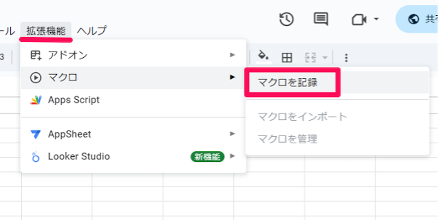Image resolution: width=439 pixels, height=220 pixels.
Task: Expand the merge cells dropdown arrow
Action: (x=325, y=58)
